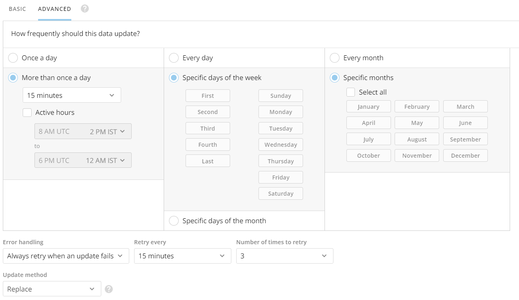Open the Update method dropdown showing Replace
Viewport: 519px width, 300px height.
point(52,289)
